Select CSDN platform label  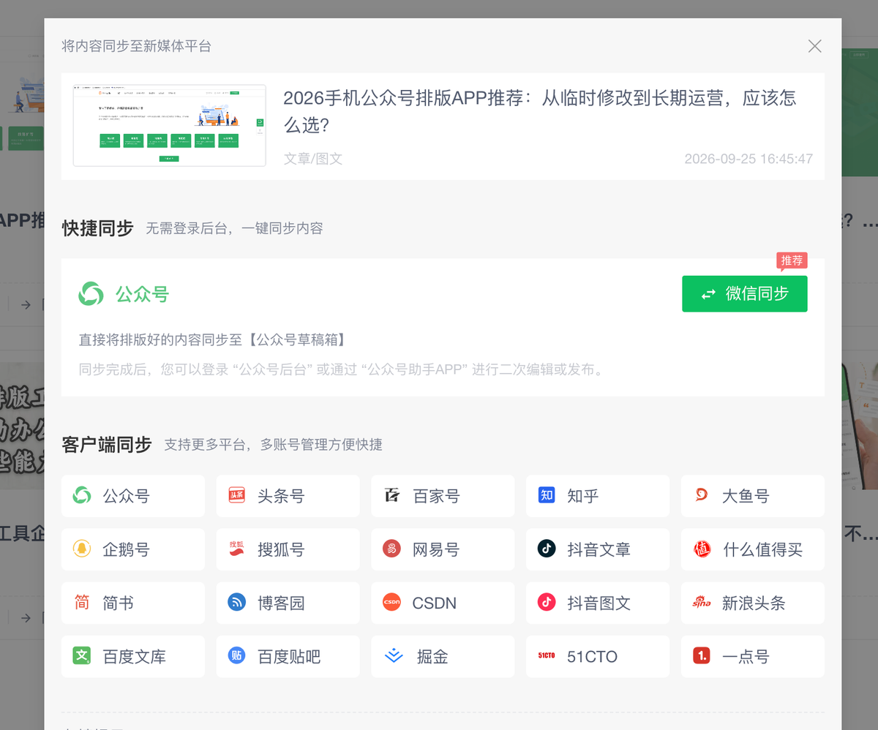(x=435, y=603)
